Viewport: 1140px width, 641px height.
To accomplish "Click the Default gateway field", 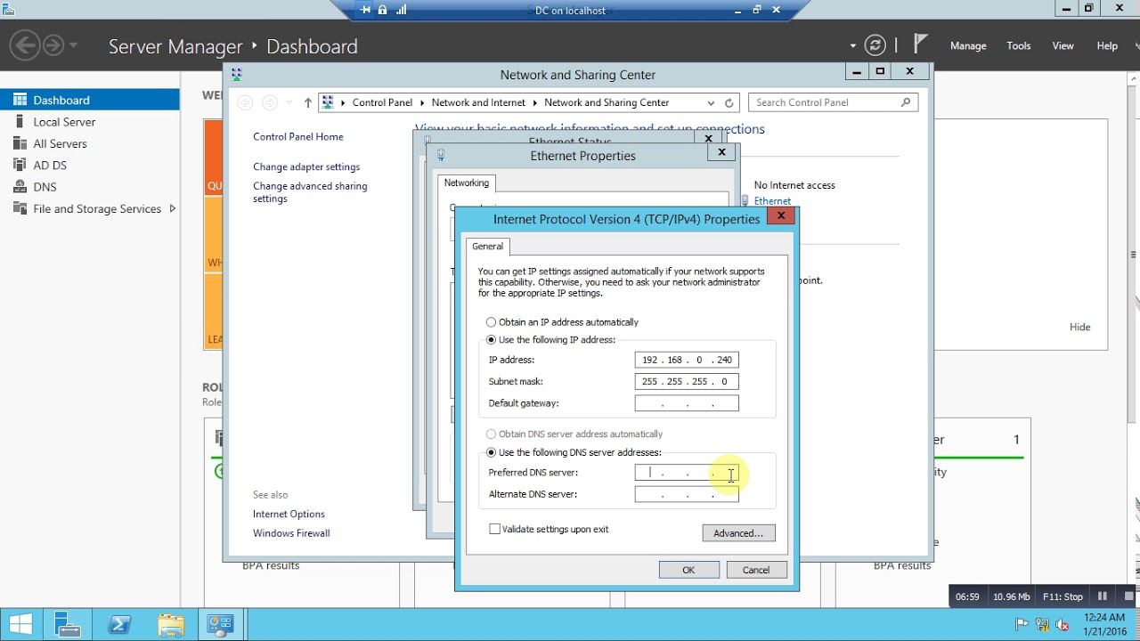I will tap(687, 403).
